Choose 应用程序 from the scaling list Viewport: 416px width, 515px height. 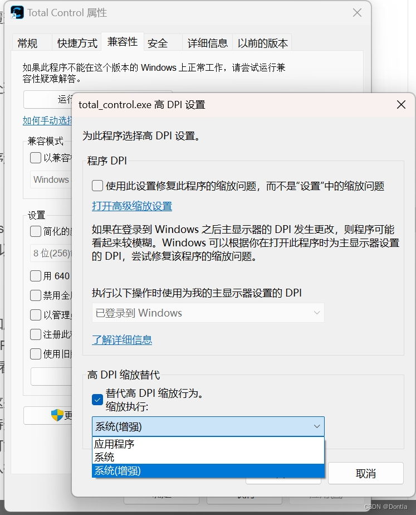[208, 444]
